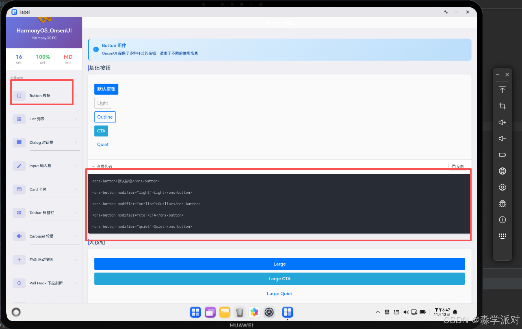Click chevron beside Dialog 对话框
522x329 pixels.
click(76, 143)
